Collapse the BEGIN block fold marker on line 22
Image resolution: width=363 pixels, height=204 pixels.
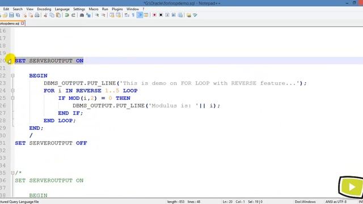[x=12, y=75]
